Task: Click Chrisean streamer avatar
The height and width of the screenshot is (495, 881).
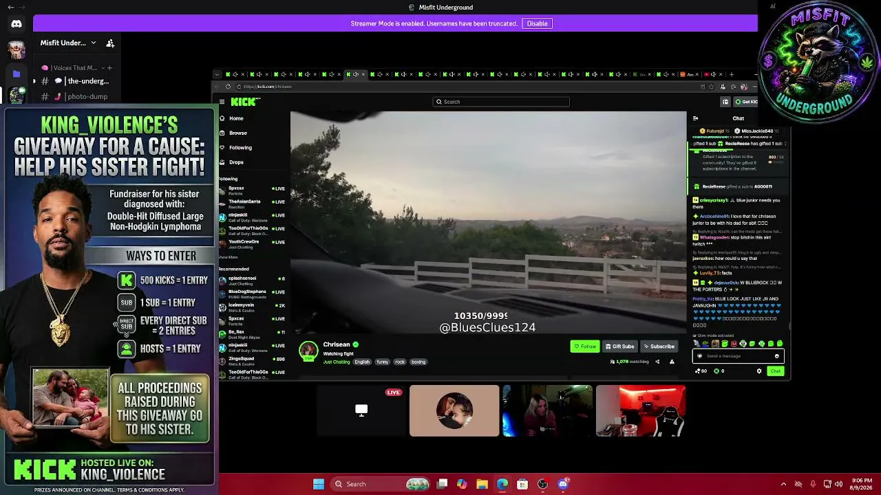Action: click(308, 350)
